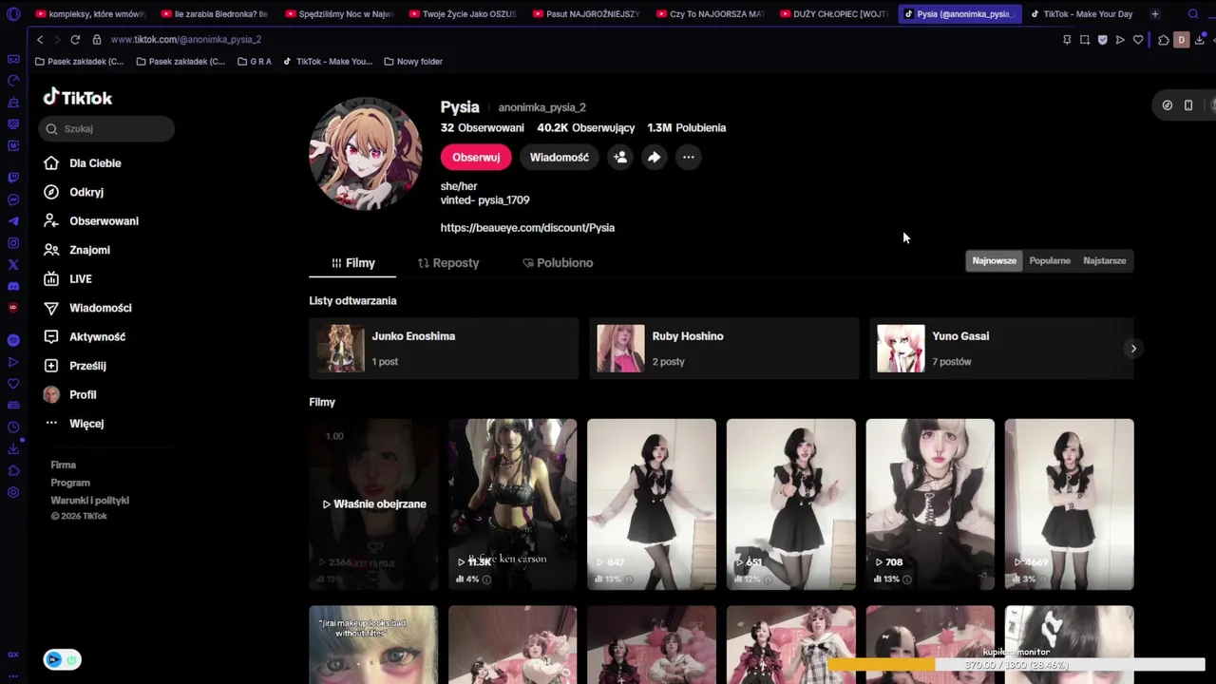Open video with 708 views
The width and height of the screenshot is (1216, 684).
coord(930,504)
